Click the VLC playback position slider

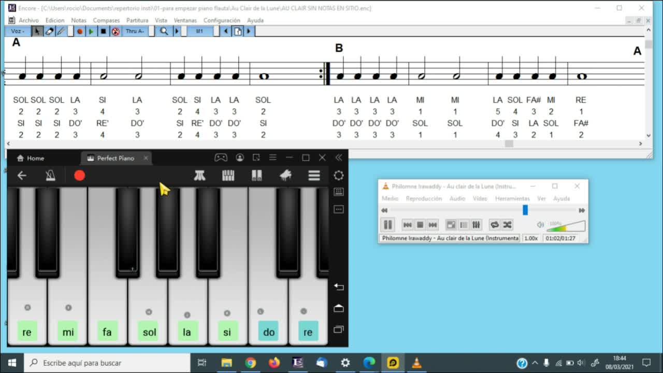525,210
